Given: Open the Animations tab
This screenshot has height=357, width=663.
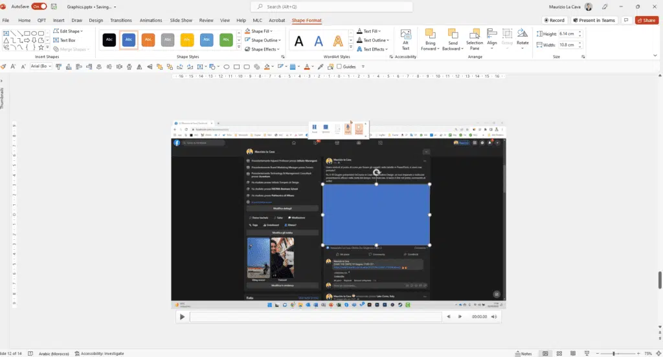Looking at the screenshot, I should coord(151,20).
